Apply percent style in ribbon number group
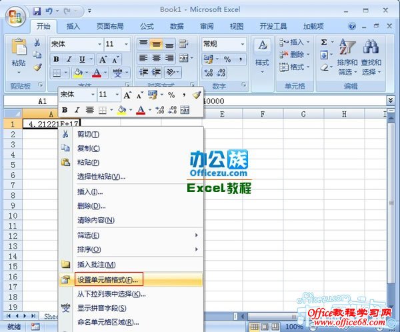Image resolution: width=400 pixels, height=332 pixels. [x=227, y=59]
